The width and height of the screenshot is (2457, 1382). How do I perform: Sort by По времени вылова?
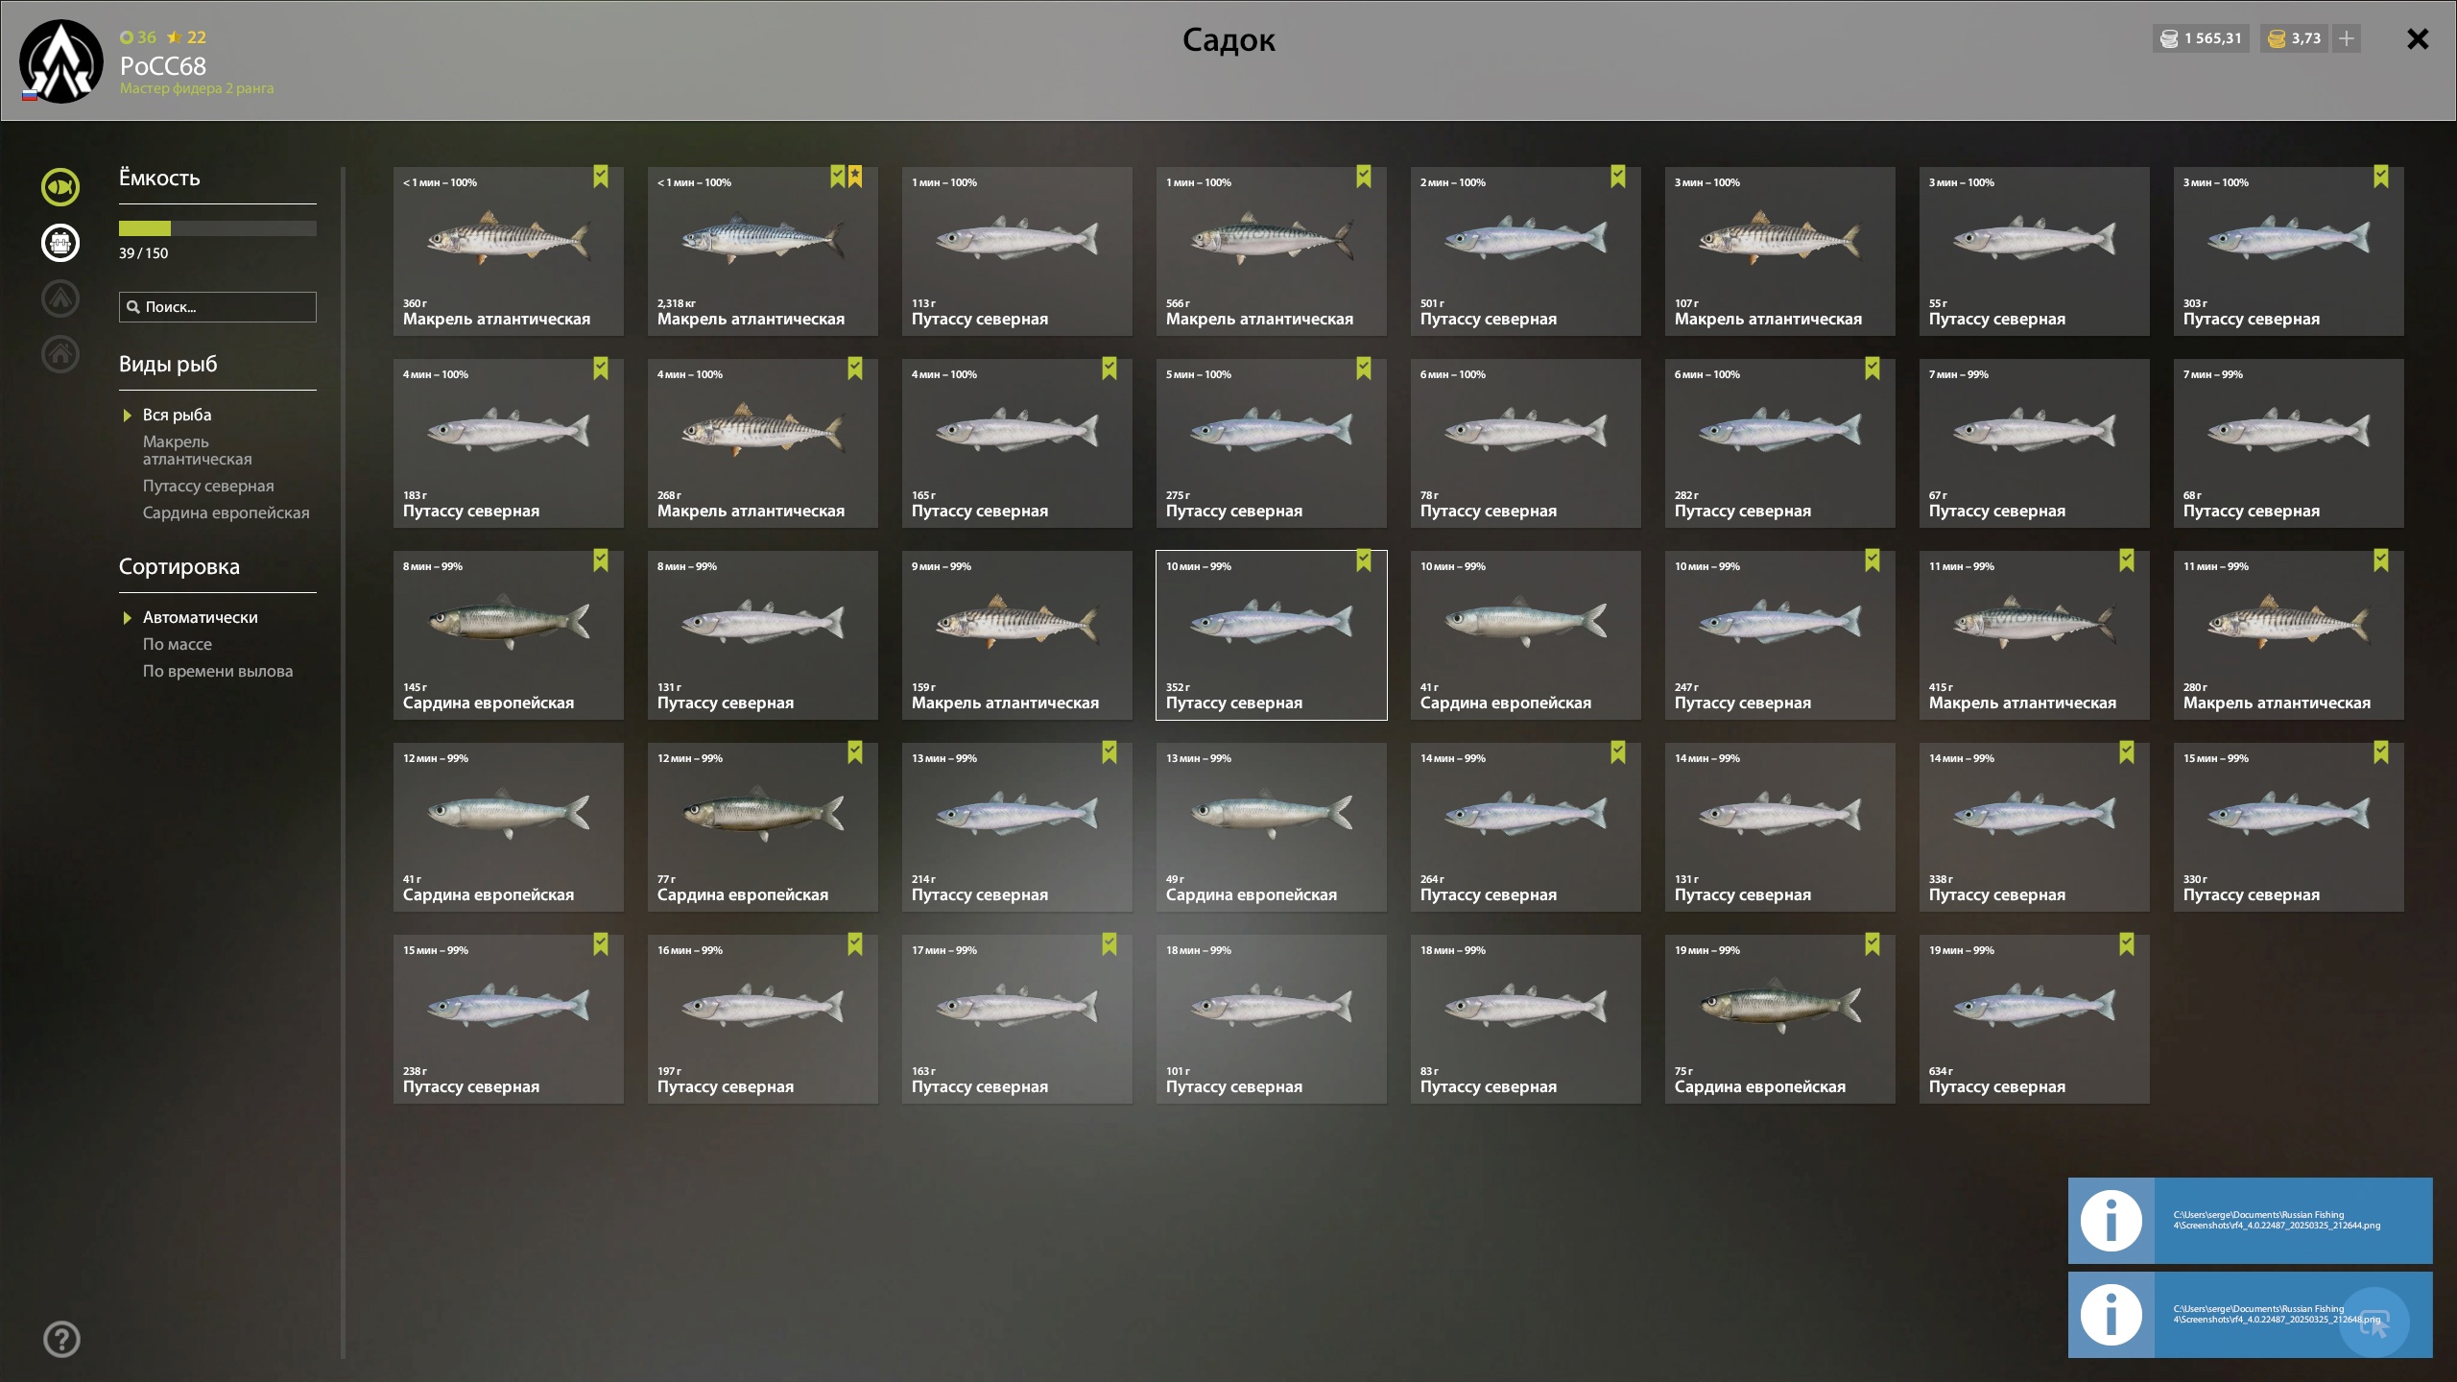[x=218, y=671]
